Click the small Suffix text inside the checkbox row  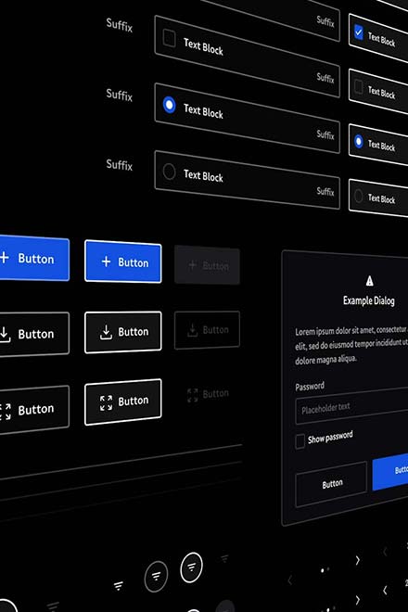pos(325,77)
